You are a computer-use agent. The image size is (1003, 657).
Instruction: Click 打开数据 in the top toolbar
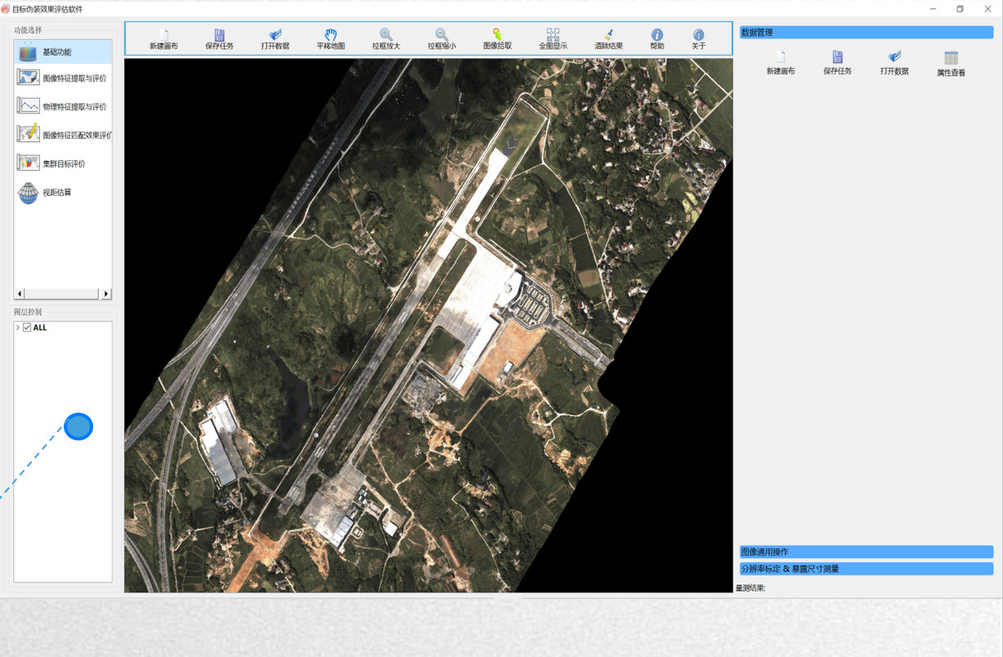tap(275, 39)
